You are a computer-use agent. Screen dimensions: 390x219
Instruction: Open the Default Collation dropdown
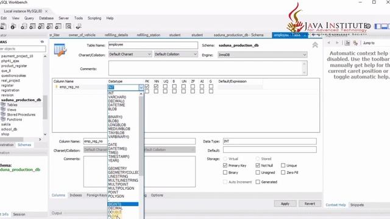[x=176, y=54]
